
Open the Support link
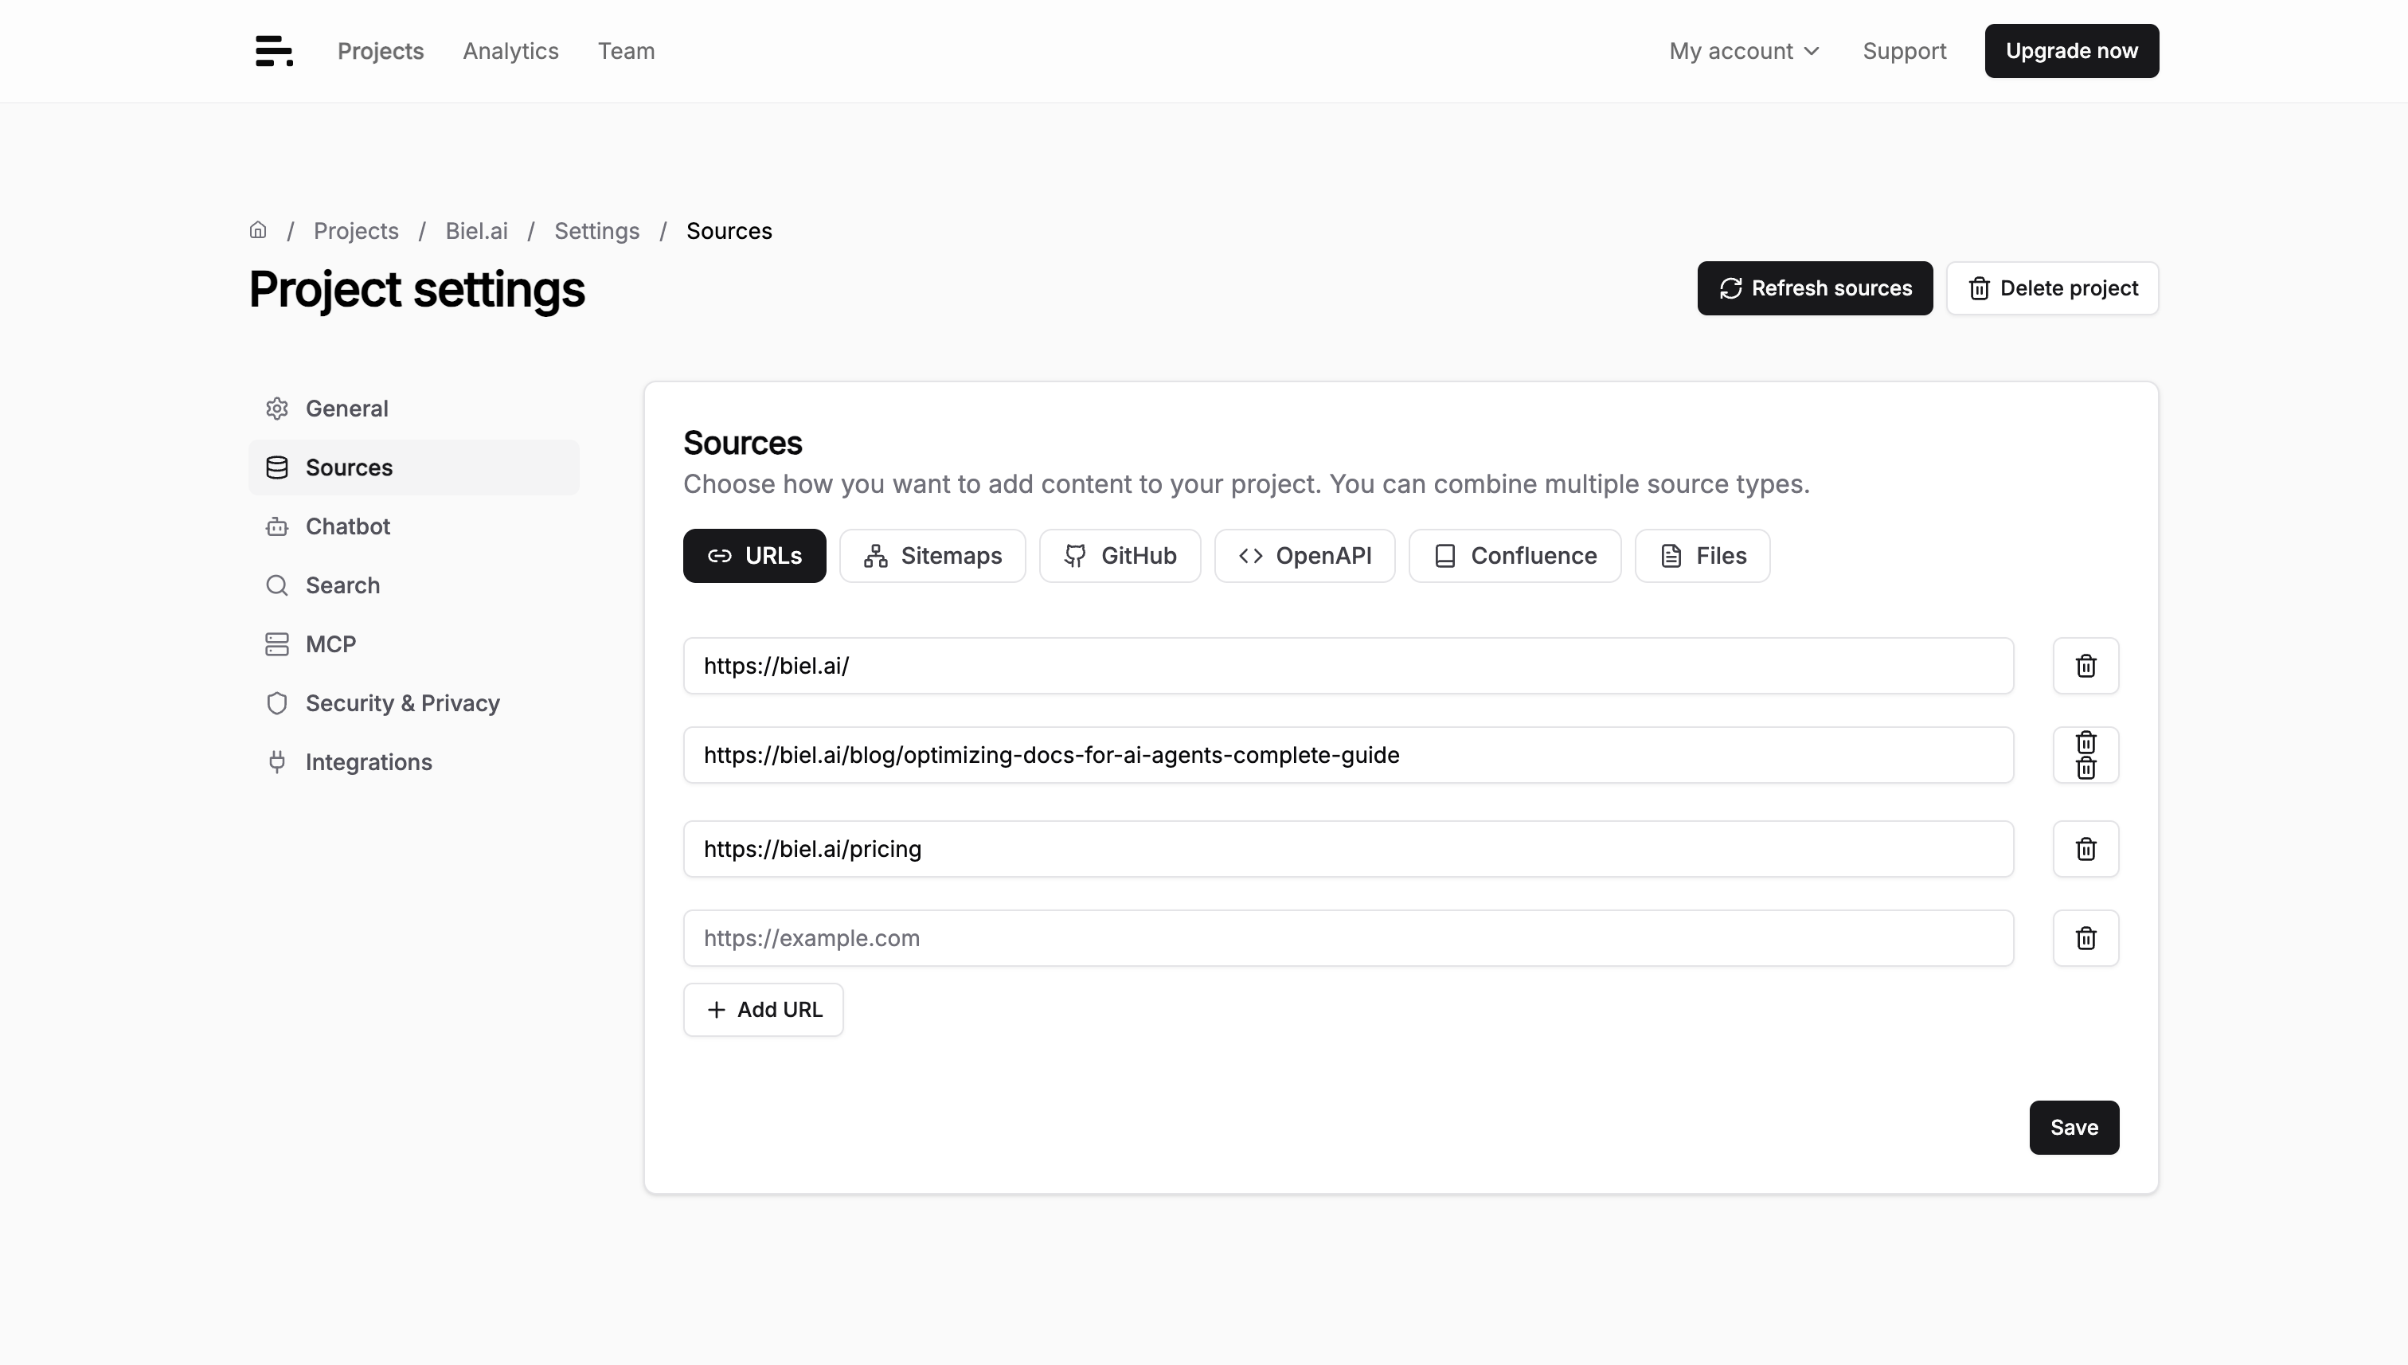click(x=1905, y=51)
